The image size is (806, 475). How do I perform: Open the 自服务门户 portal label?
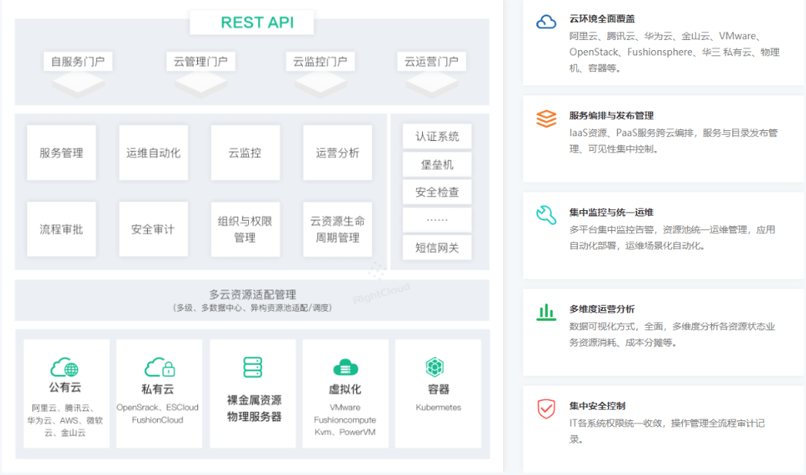78,62
